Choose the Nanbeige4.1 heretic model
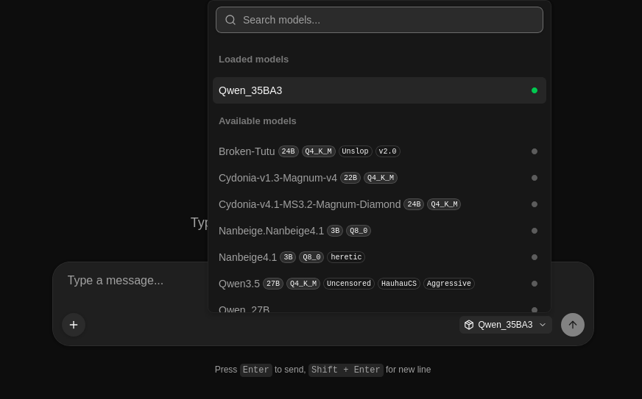 (379, 257)
